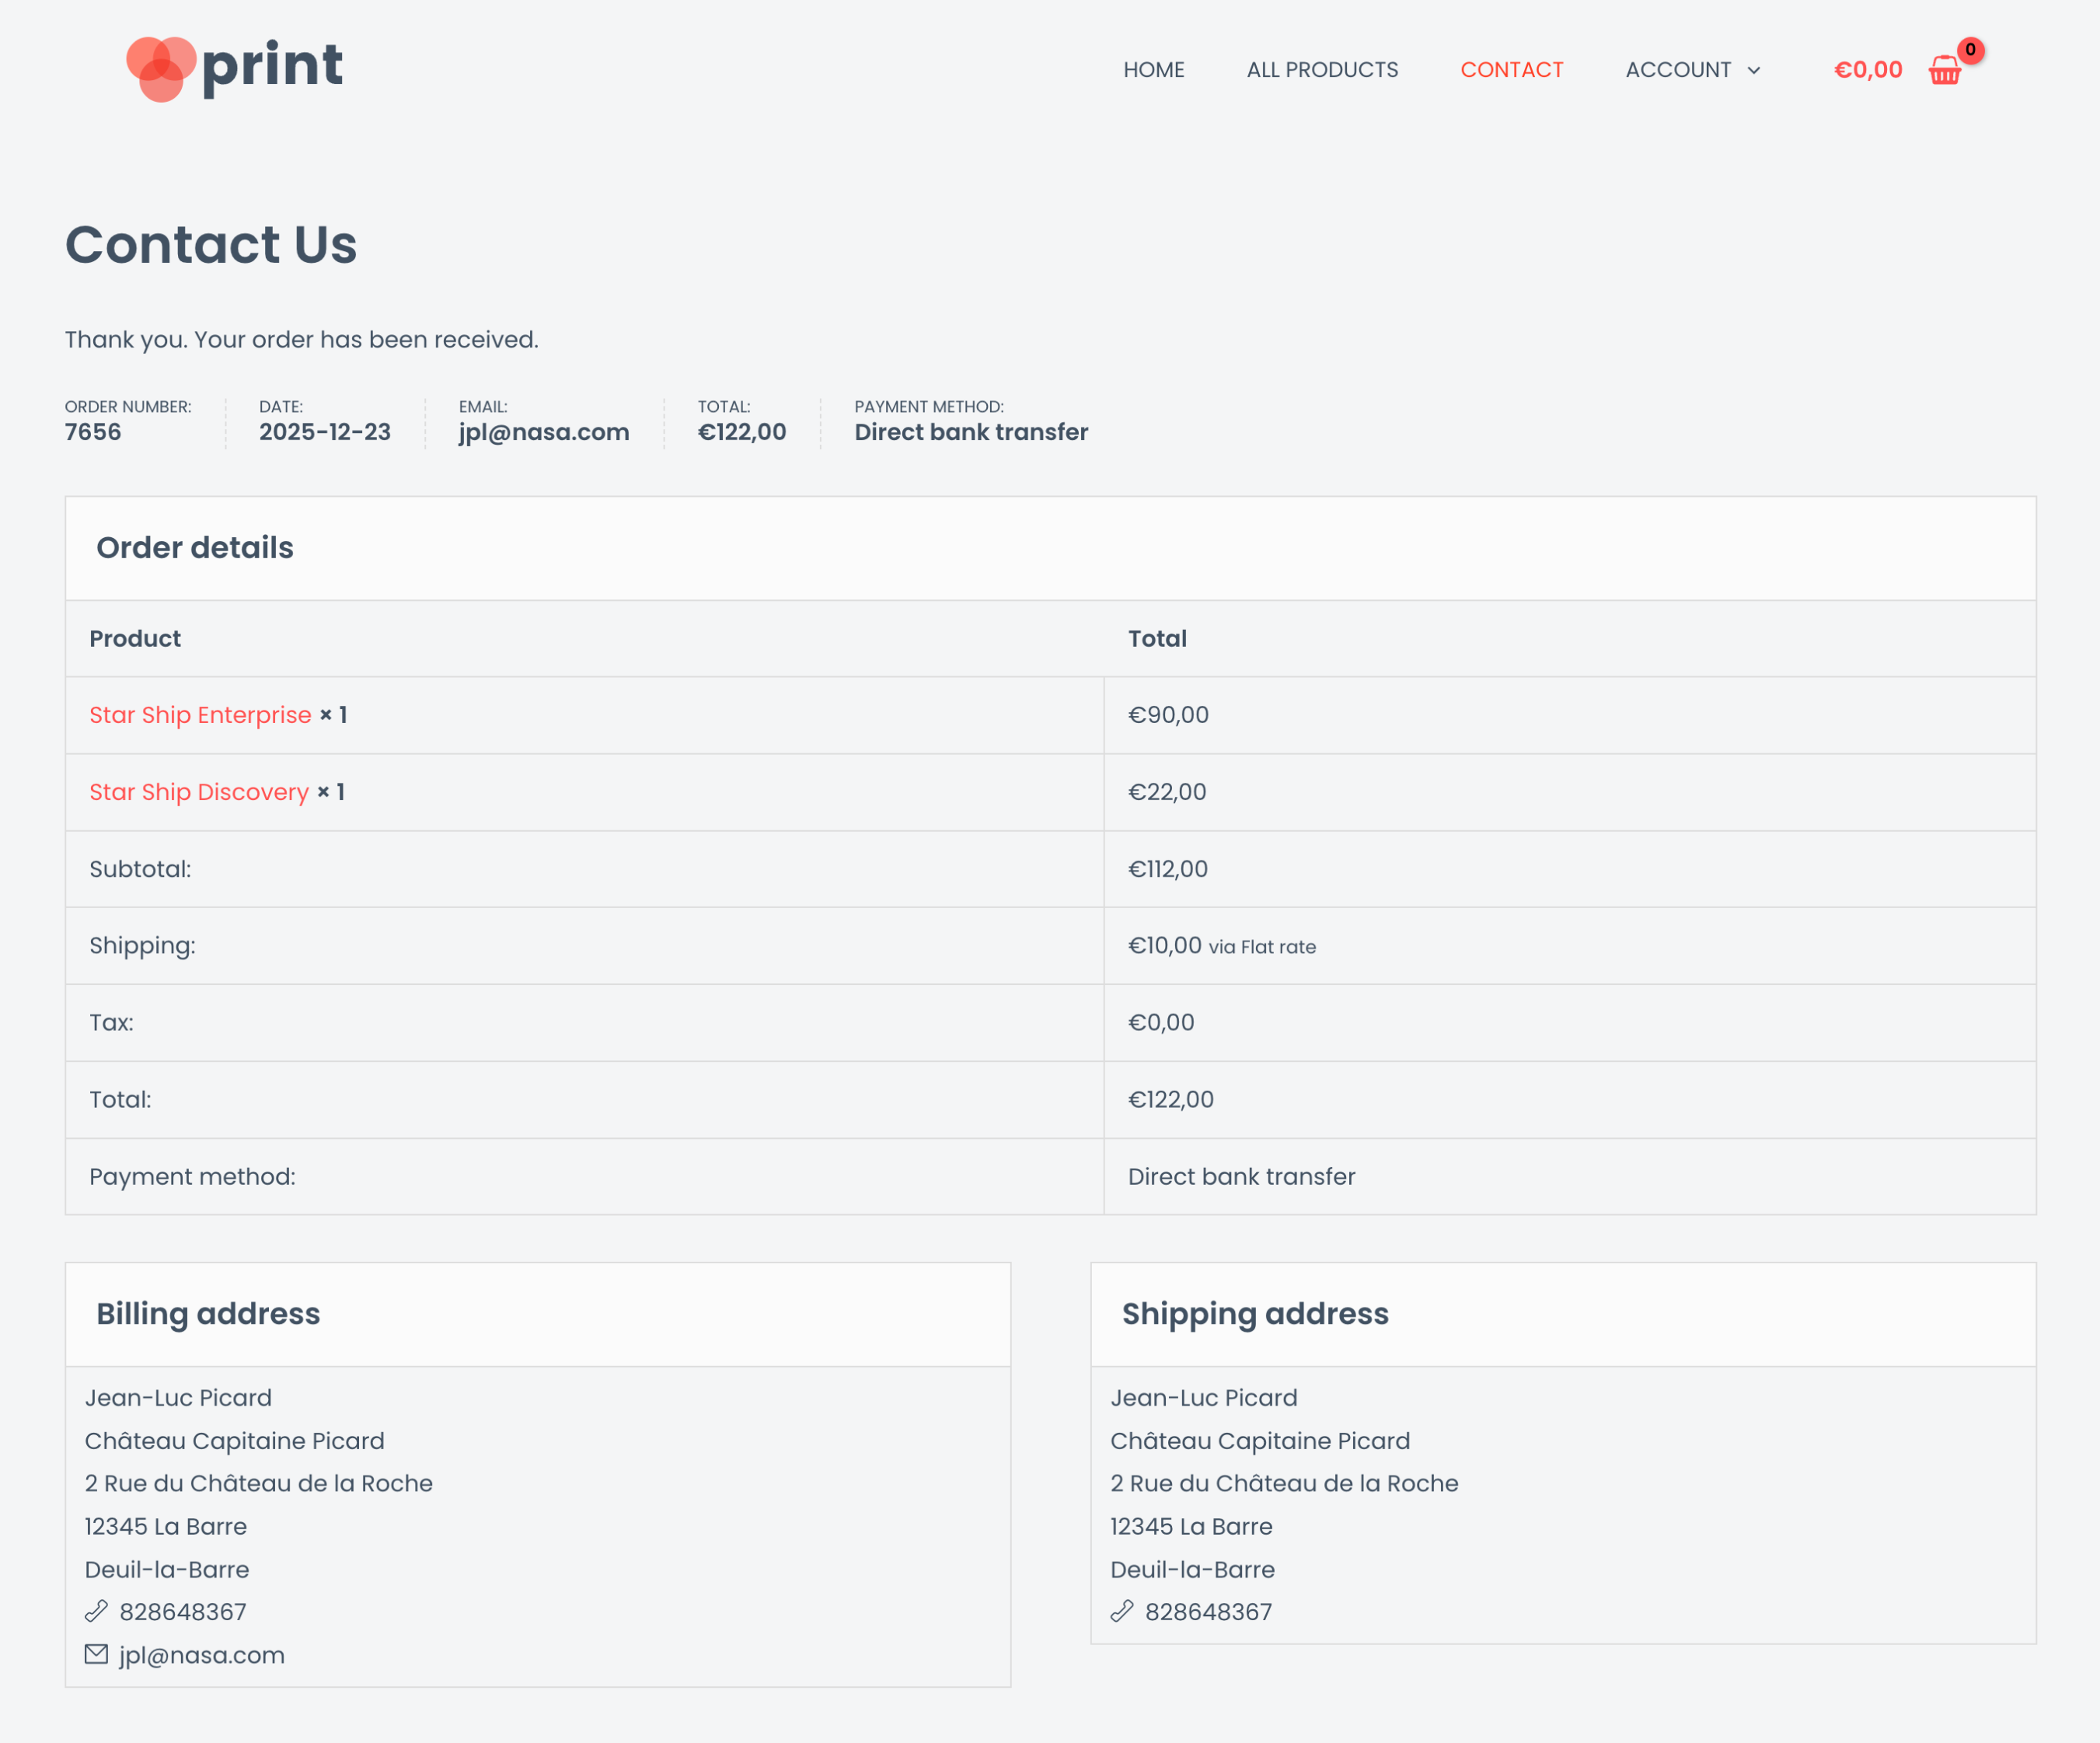2100x1743 pixels.
Task: Open the ALL PRODUCTS menu item
Action: 1322,70
